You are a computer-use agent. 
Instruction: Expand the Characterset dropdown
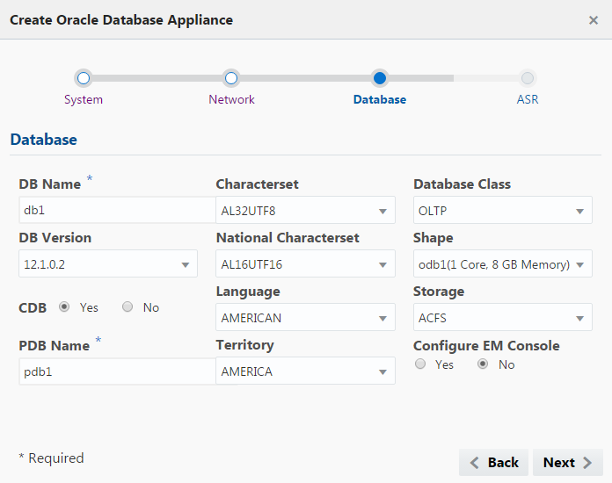click(x=304, y=211)
